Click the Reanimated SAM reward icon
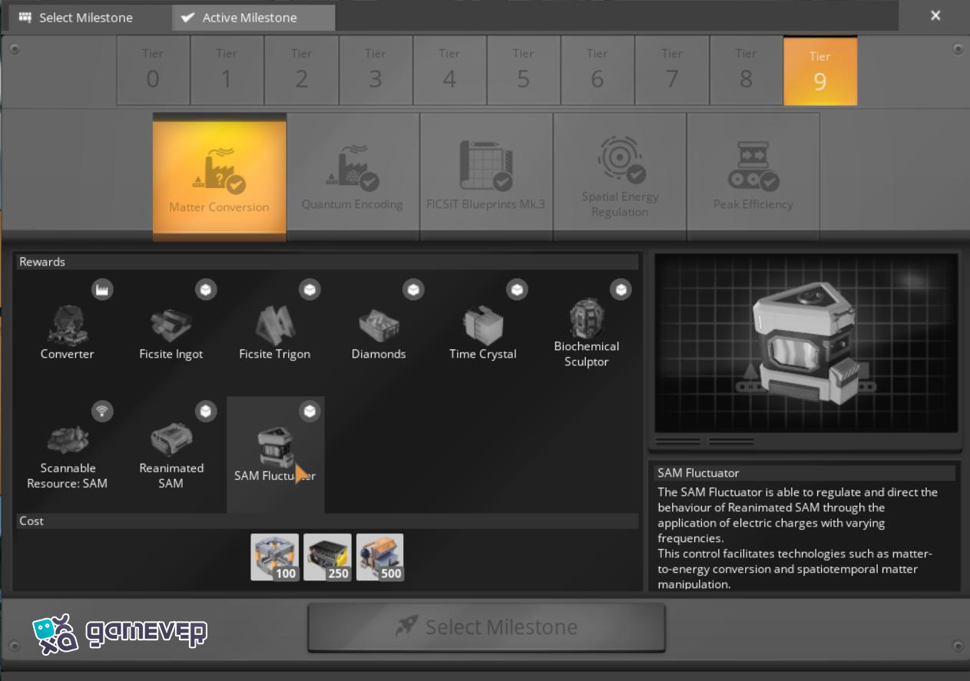 (171, 440)
